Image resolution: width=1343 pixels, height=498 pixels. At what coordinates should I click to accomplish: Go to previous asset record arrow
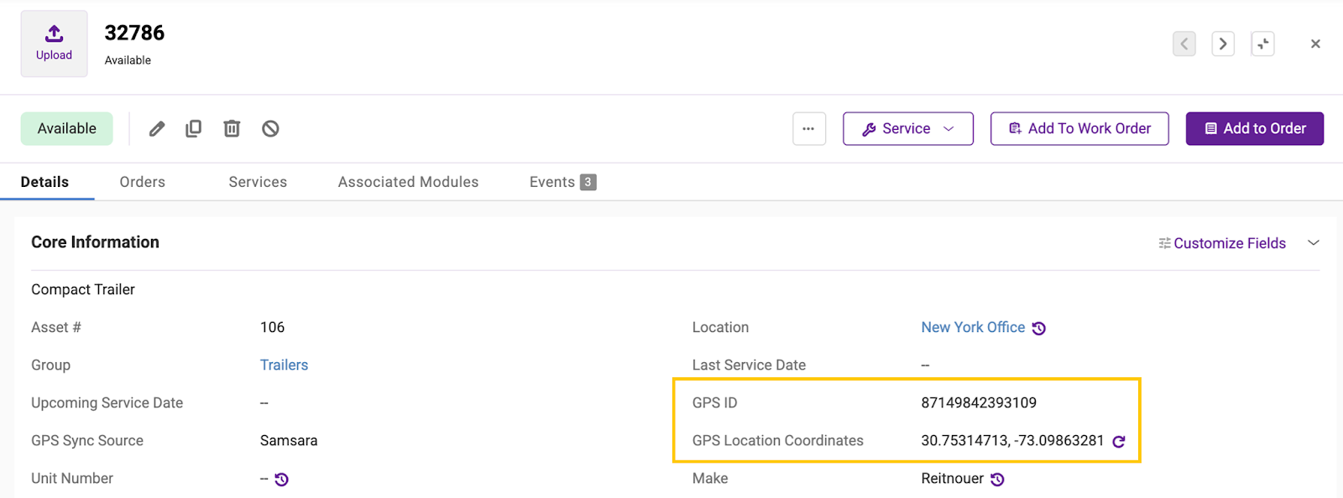1184,44
